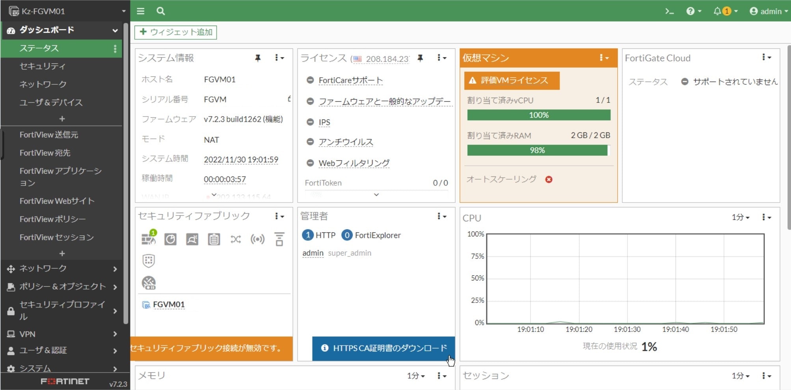Viewport: 791px width, 390px height.
Task: Click the IPS license link
Action: [x=324, y=122]
